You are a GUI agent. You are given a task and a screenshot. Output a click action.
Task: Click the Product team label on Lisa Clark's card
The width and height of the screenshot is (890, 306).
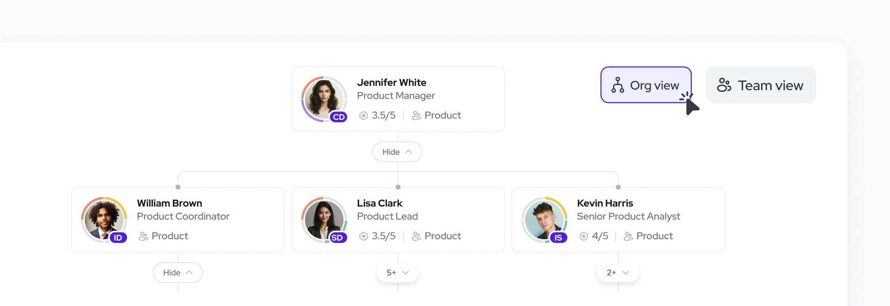coord(442,236)
